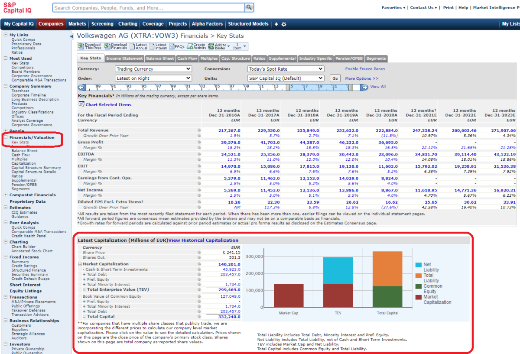Open the Conversion dropdown showing Today's Spot Rate
This screenshot has width=520, height=354.
click(286, 68)
